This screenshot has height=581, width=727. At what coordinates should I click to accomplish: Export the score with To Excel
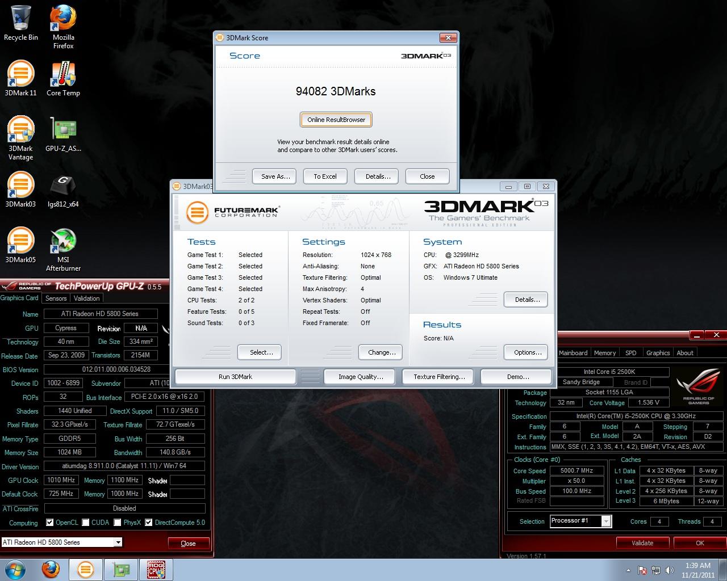[x=325, y=176]
